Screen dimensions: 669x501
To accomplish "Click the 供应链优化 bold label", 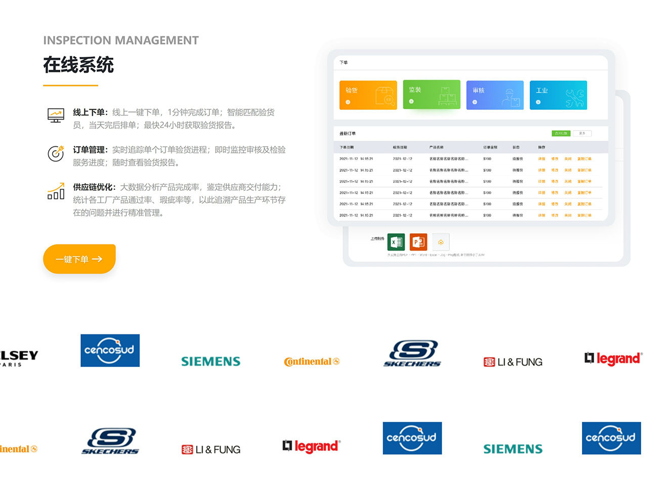I will pyautogui.click(x=95, y=187).
